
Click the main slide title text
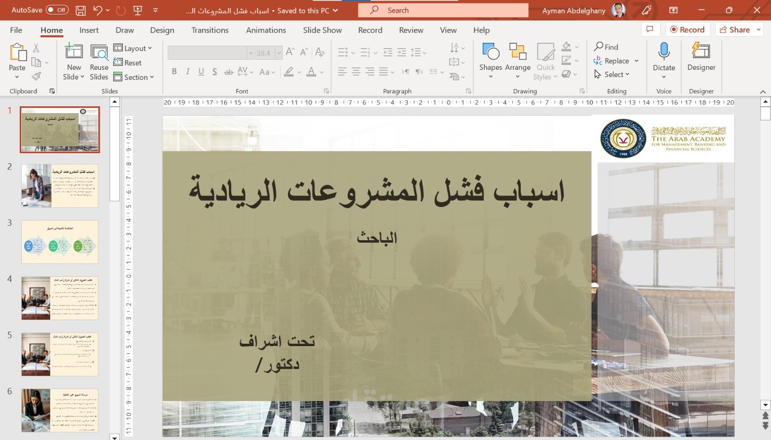coord(376,192)
